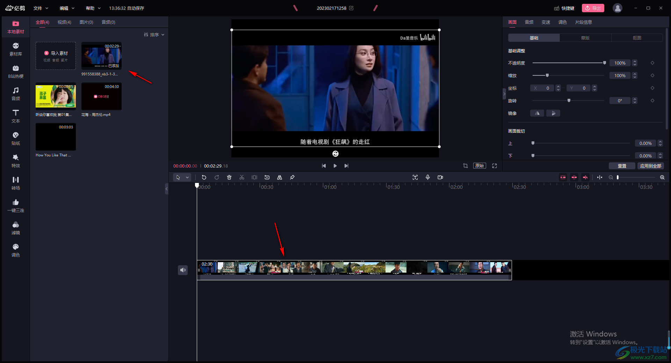The image size is (671, 363).
Task: Open the 转场 transitions panel
Action: (x=16, y=184)
